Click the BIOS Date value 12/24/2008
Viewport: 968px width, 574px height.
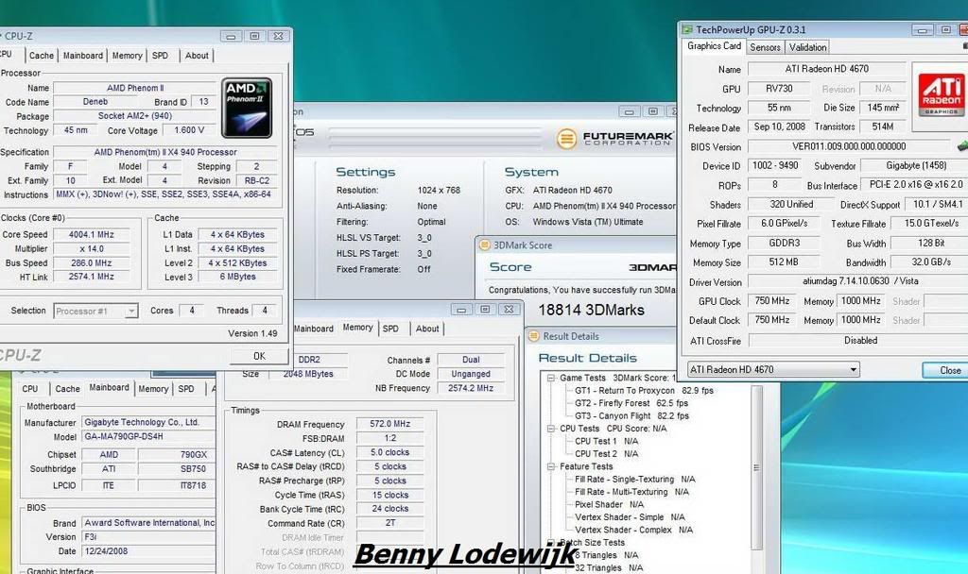pos(148,551)
